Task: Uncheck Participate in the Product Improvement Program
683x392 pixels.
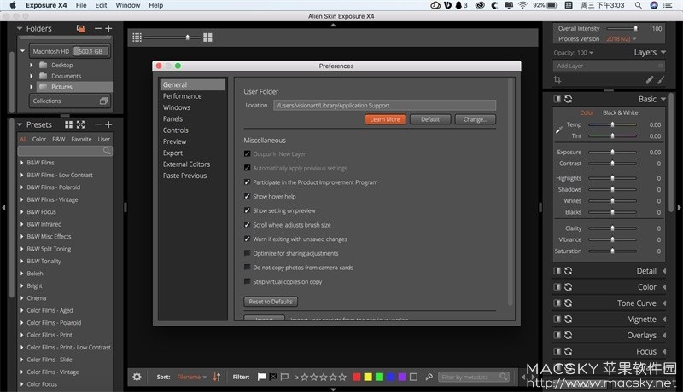Action: pyautogui.click(x=247, y=182)
